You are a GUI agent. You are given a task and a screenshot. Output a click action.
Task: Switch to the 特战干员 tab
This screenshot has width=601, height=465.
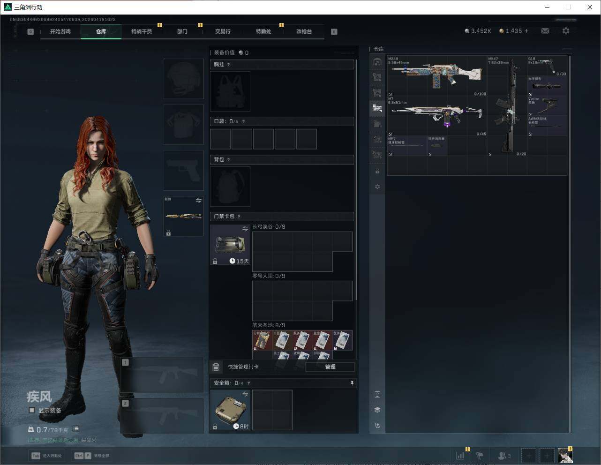tap(142, 31)
